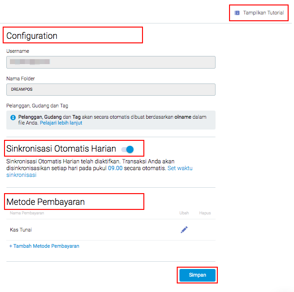The image size is (294, 292).
Task: Click the Metode Pembayaran heading
Action: (x=46, y=202)
